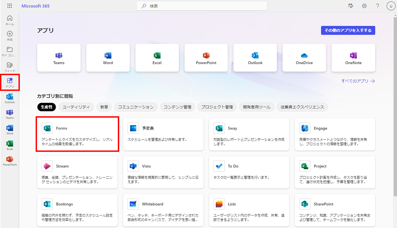Click the Bookings description about 組織の内外
Screen dimensions: 397x228
coord(77,218)
